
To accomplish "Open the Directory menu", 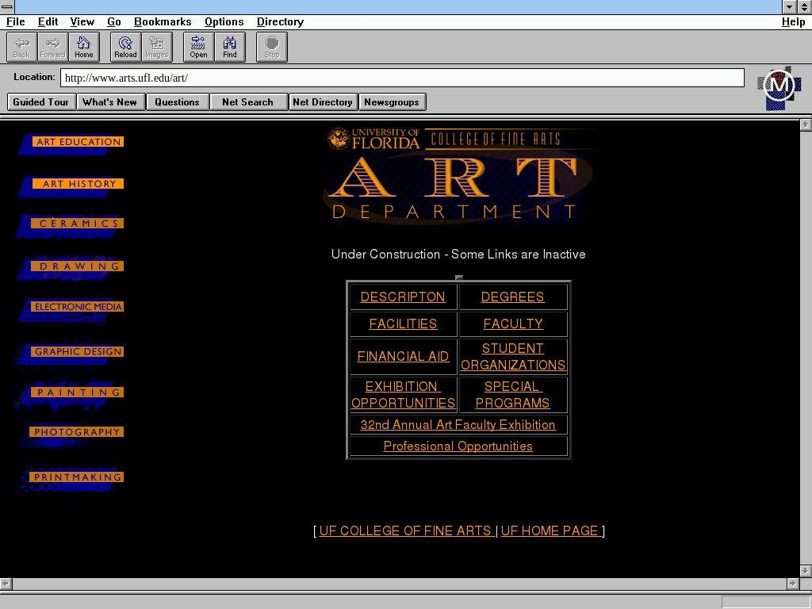I will pos(280,22).
